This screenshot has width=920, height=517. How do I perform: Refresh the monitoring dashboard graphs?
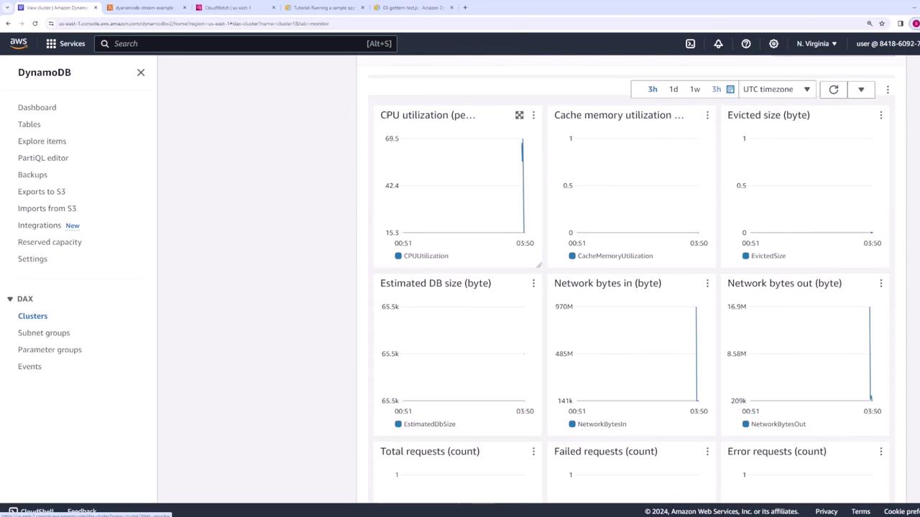click(834, 90)
